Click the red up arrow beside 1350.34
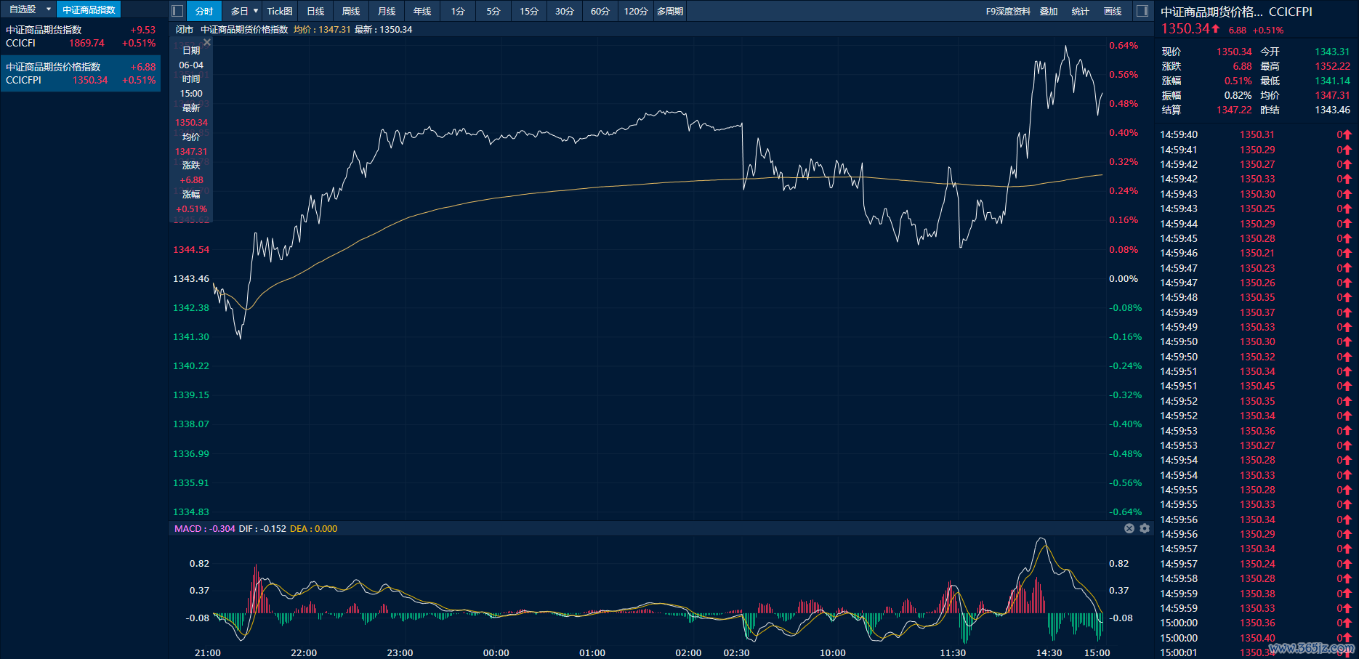Viewport: 1359px width, 659px height. (1216, 28)
